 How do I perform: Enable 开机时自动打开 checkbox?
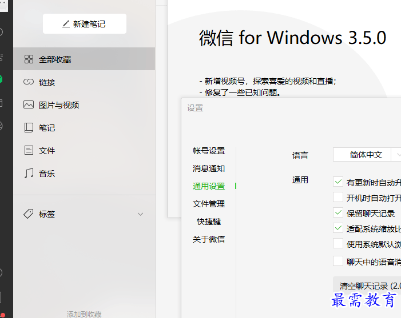point(338,198)
